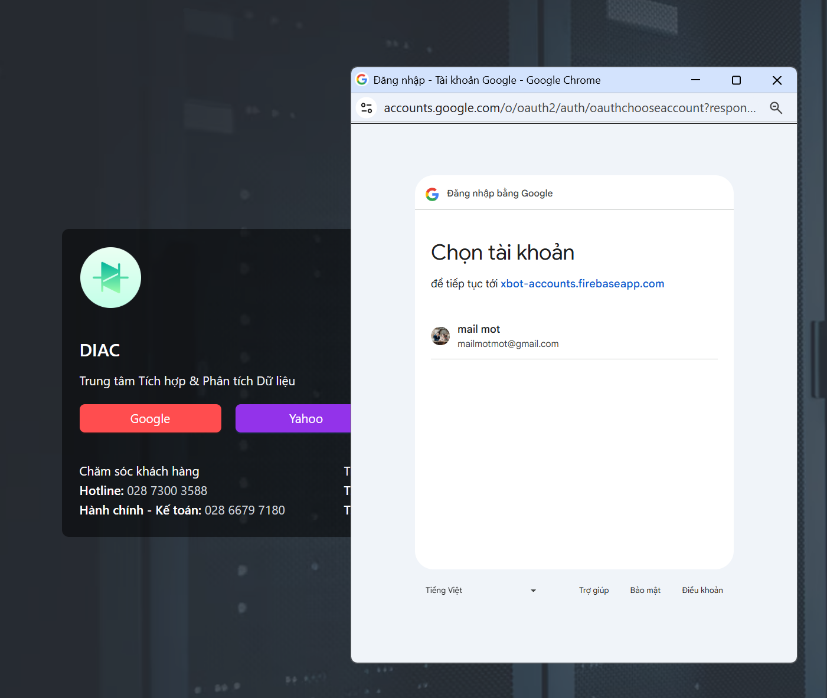
Task: Open the Trợ giúp help link
Action: [x=593, y=591]
